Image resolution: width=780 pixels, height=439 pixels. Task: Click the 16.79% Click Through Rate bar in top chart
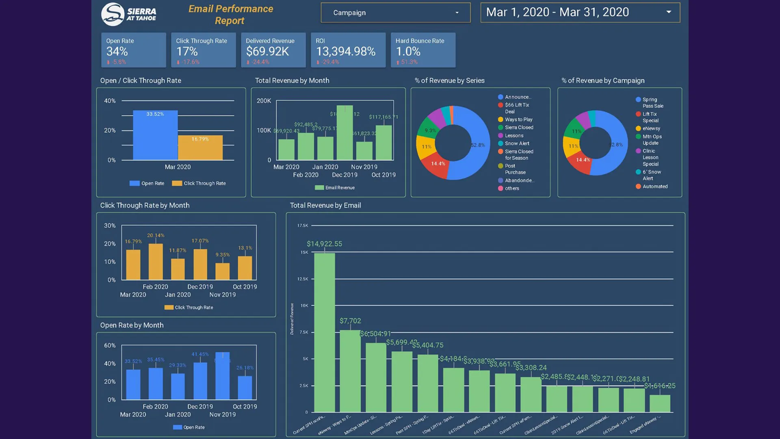point(200,148)
